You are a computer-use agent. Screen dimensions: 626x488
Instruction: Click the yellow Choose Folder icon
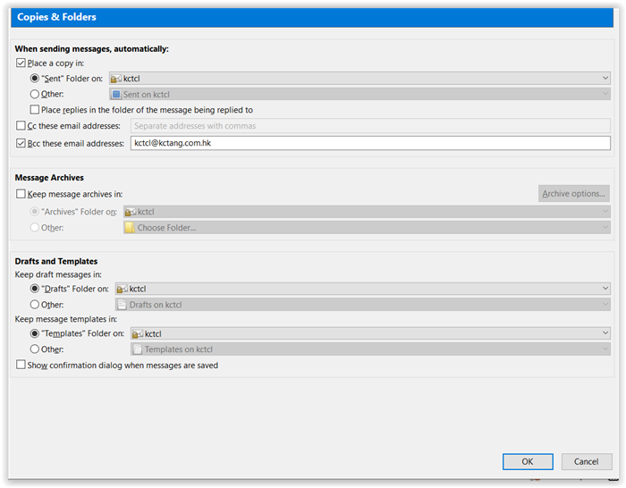tap(130, 228)
